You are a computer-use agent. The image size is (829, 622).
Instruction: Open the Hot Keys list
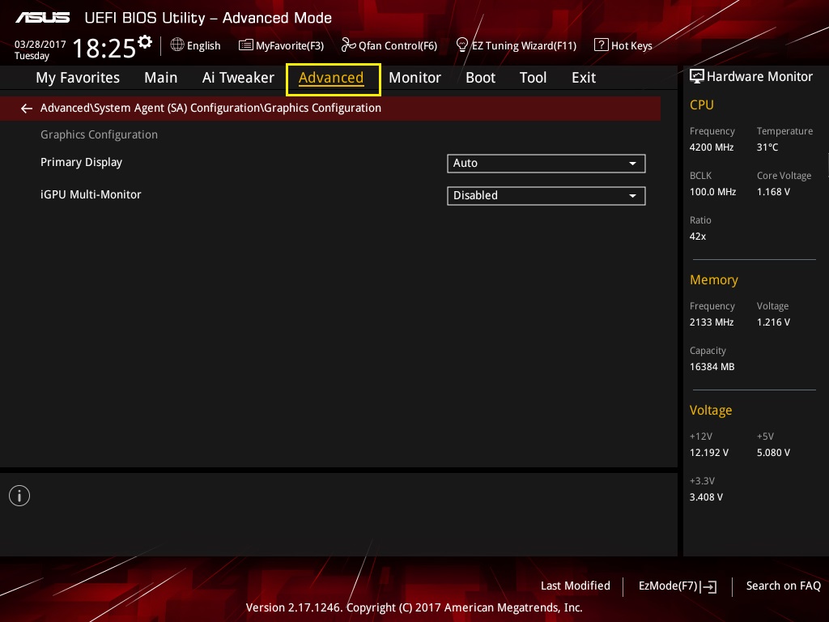[623, 45]
